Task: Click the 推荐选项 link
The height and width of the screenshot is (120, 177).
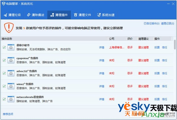Action: click(8, 114)
